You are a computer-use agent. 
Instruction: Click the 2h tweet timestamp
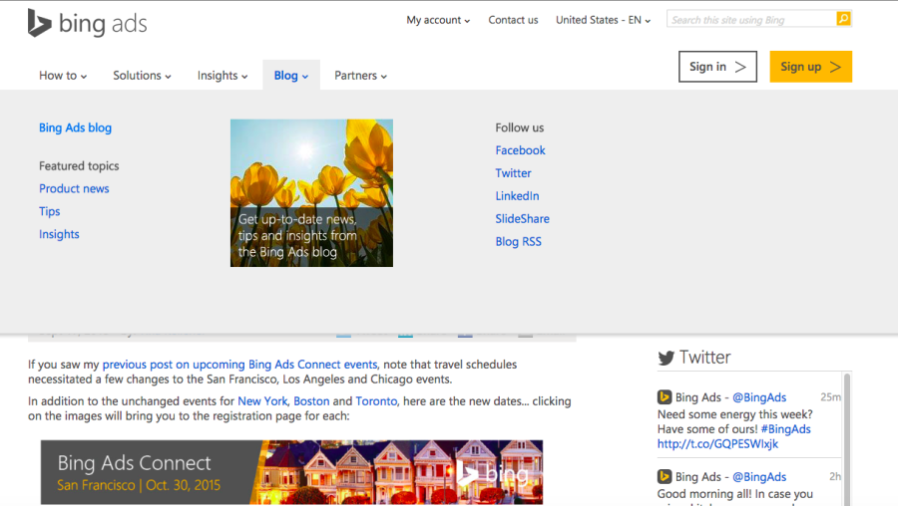tap(835, 476)
